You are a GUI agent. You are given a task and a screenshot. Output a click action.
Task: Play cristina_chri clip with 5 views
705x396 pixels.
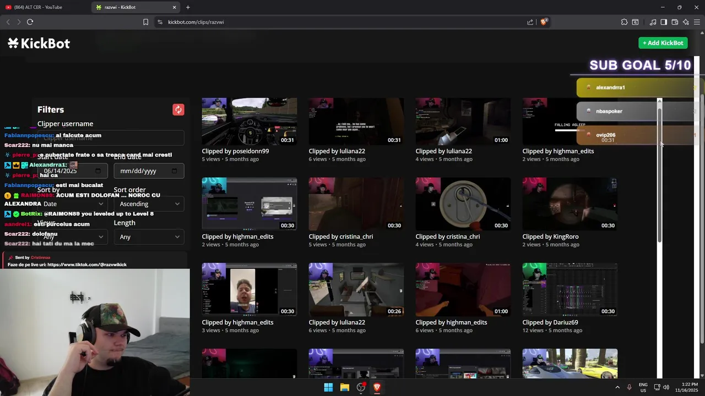[x=356, y=204]
